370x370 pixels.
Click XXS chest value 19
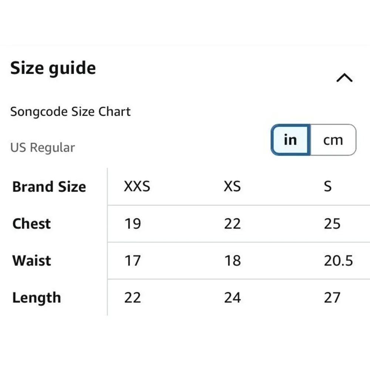(x=132, y=223)
